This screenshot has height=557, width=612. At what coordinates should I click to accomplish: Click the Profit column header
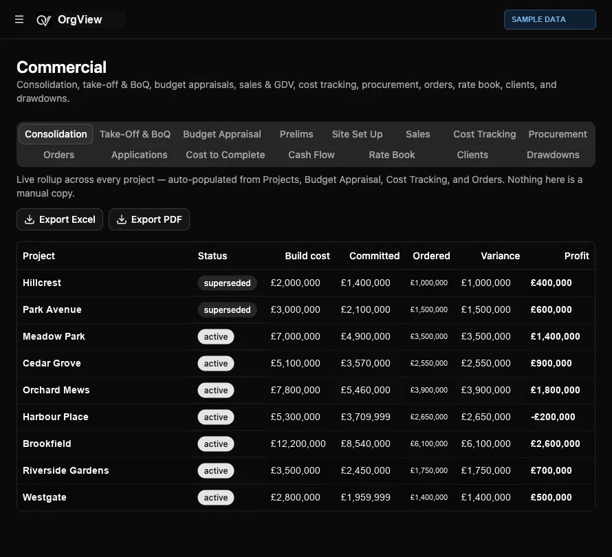[x=576, y=256]
